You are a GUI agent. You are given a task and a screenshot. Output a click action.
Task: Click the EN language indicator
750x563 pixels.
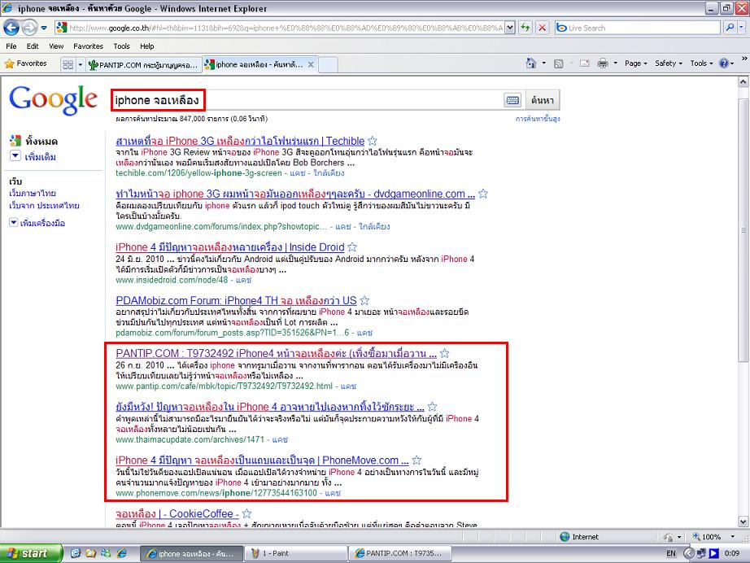point(671,553)
